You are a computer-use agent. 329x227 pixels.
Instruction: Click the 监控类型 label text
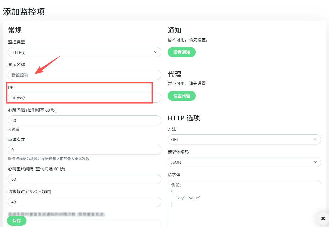pos(16,42)
